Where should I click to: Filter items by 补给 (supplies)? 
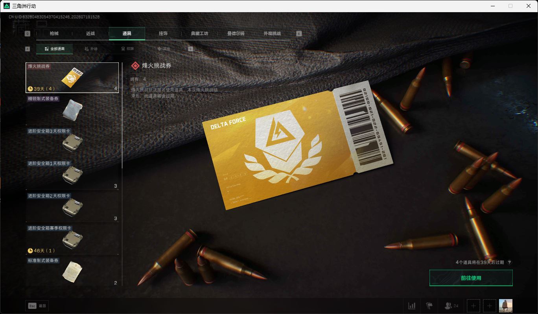(91, 49)
